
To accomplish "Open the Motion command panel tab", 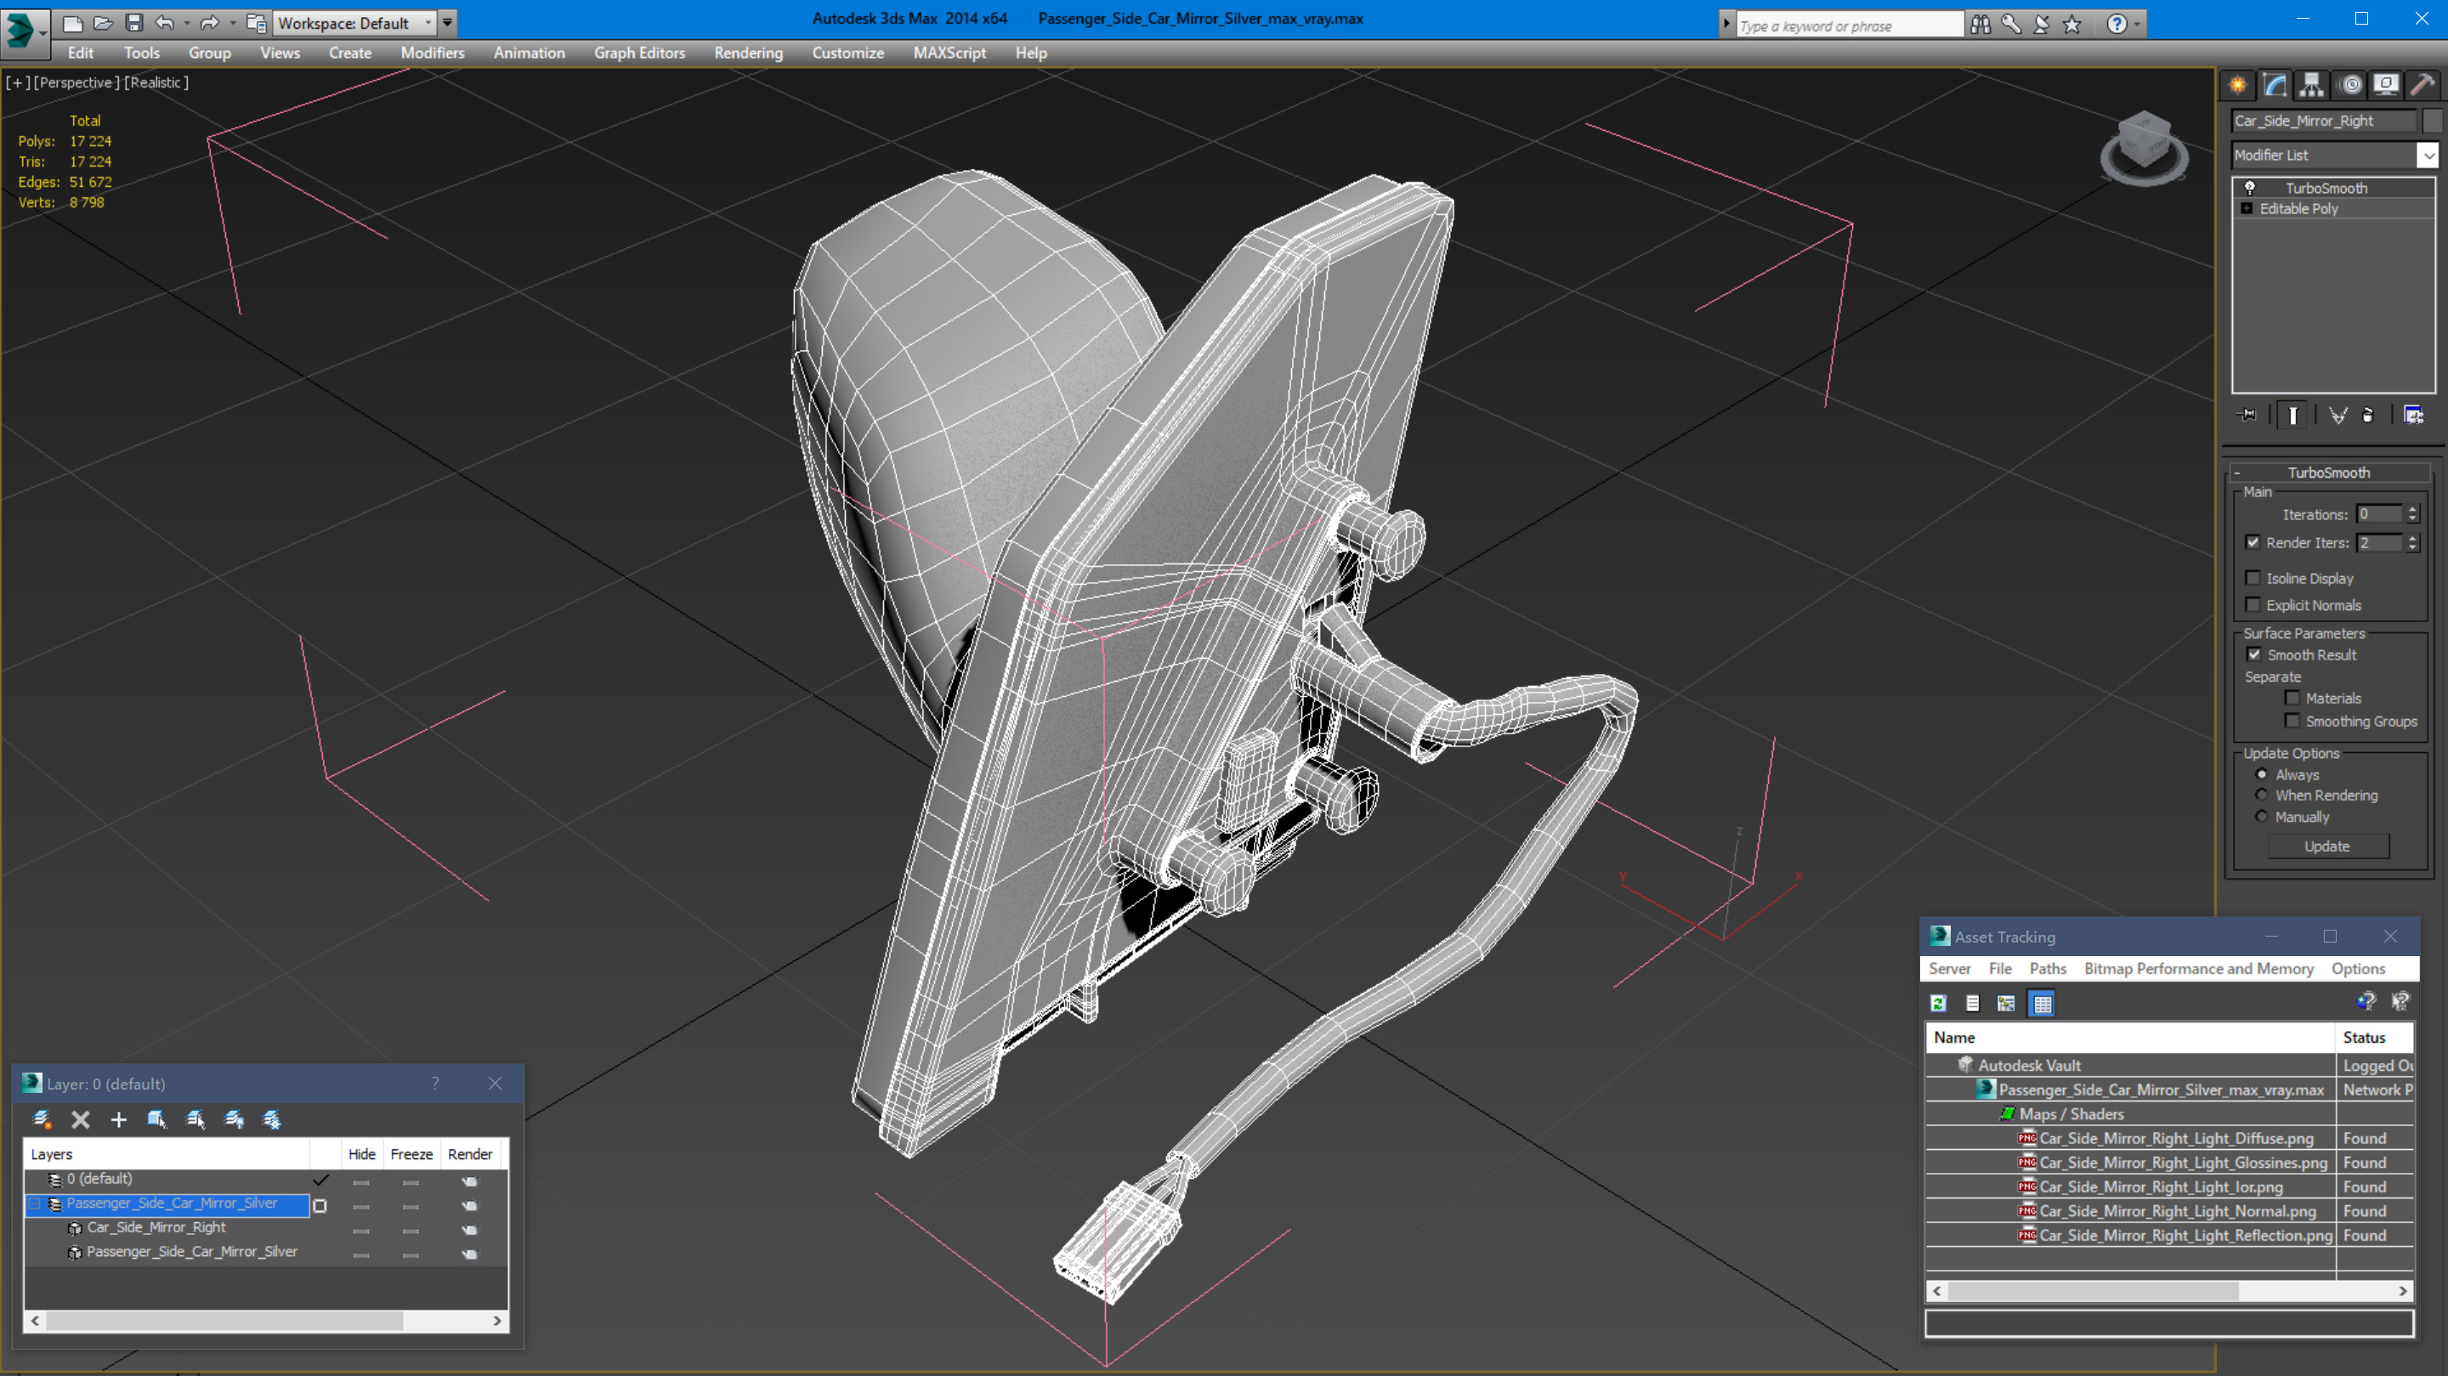I will pyautogui.click(x=2349, y=86).
